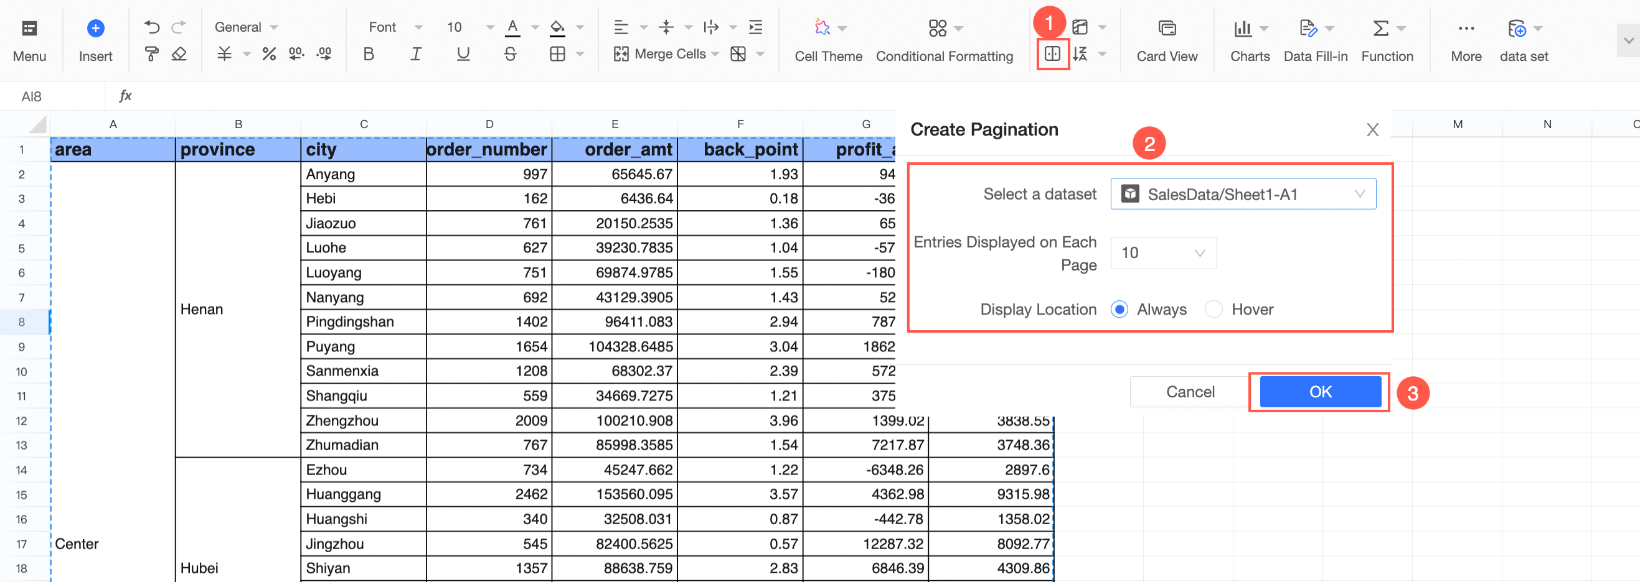Click the select-all corner triangle
The image size is (1640, 582).
[37, 124]
